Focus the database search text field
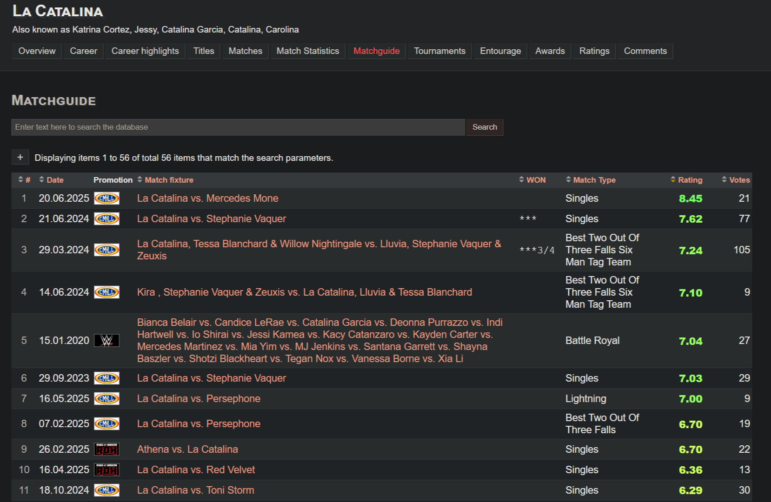The image size is (771, 502). point(238,127)
